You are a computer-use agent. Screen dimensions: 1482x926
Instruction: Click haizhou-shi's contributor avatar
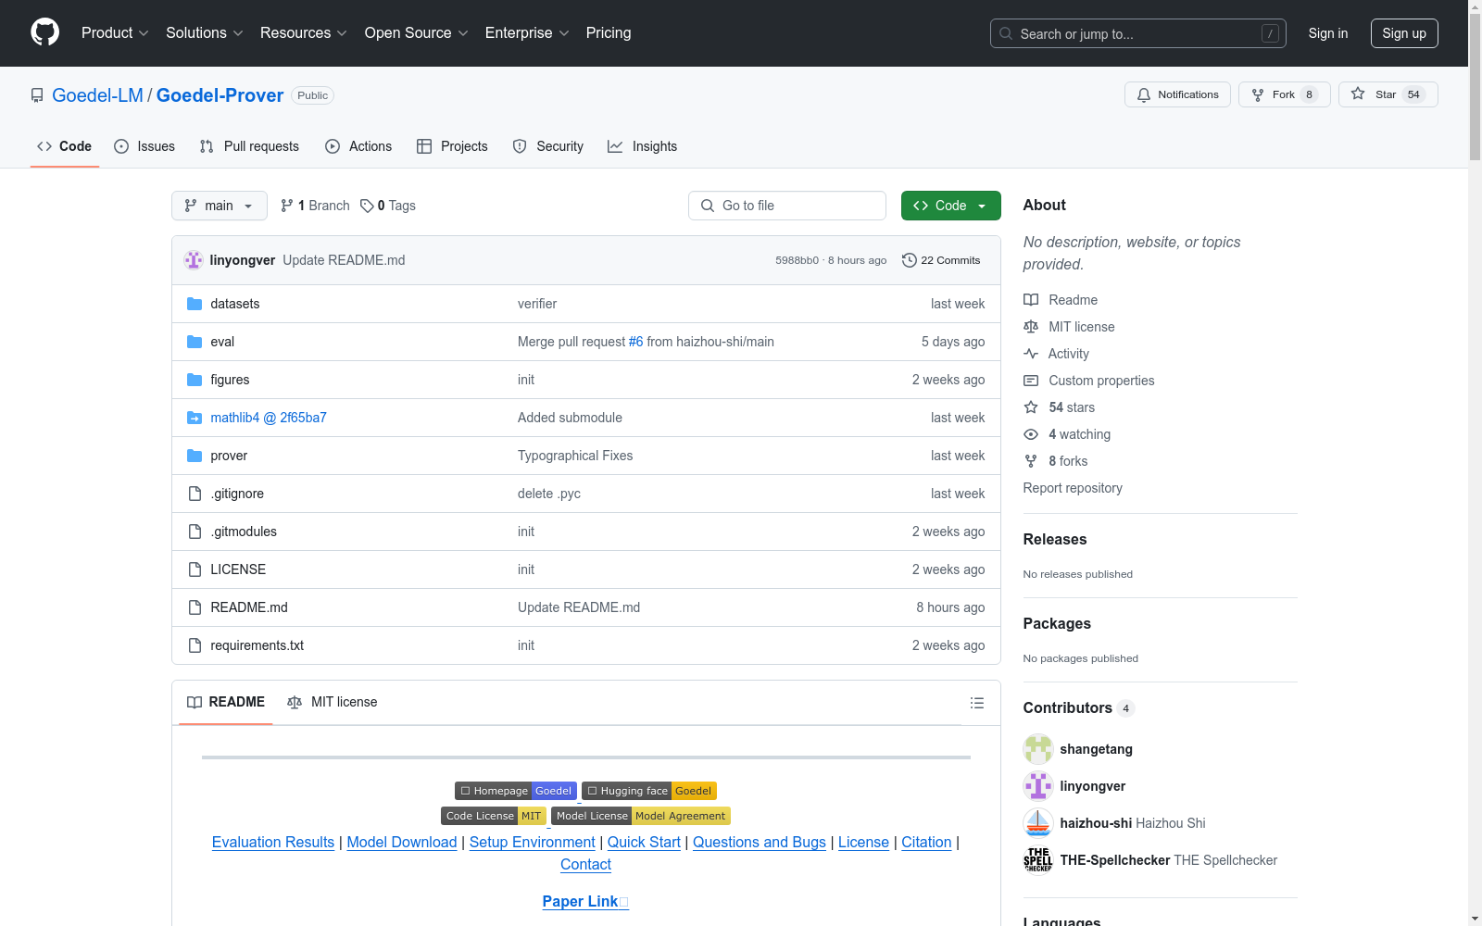(x=1038, y=823)
